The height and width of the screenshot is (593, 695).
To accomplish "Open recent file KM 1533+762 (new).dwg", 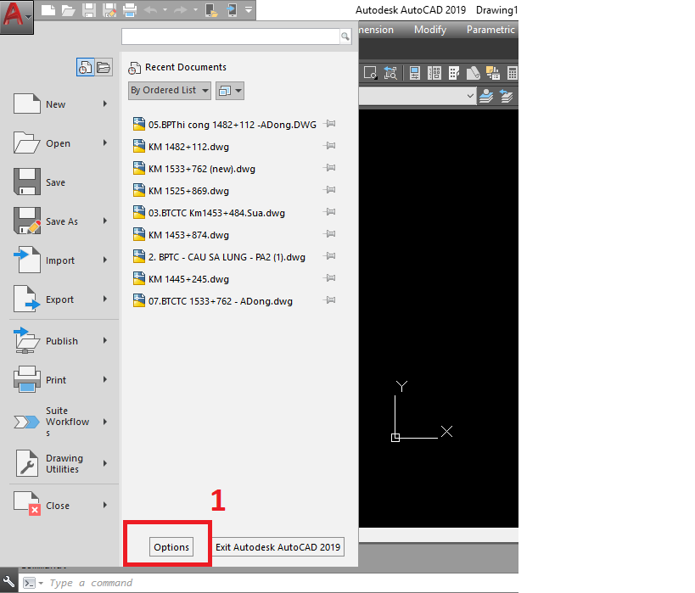I will pyautogui.click(x=202, y=169).
